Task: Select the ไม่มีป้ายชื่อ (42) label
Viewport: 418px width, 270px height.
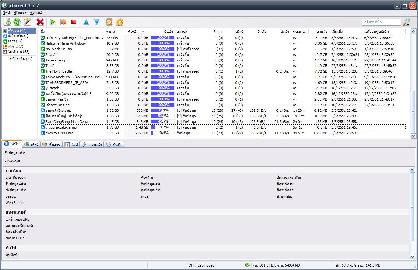Action: coord(20,59)
